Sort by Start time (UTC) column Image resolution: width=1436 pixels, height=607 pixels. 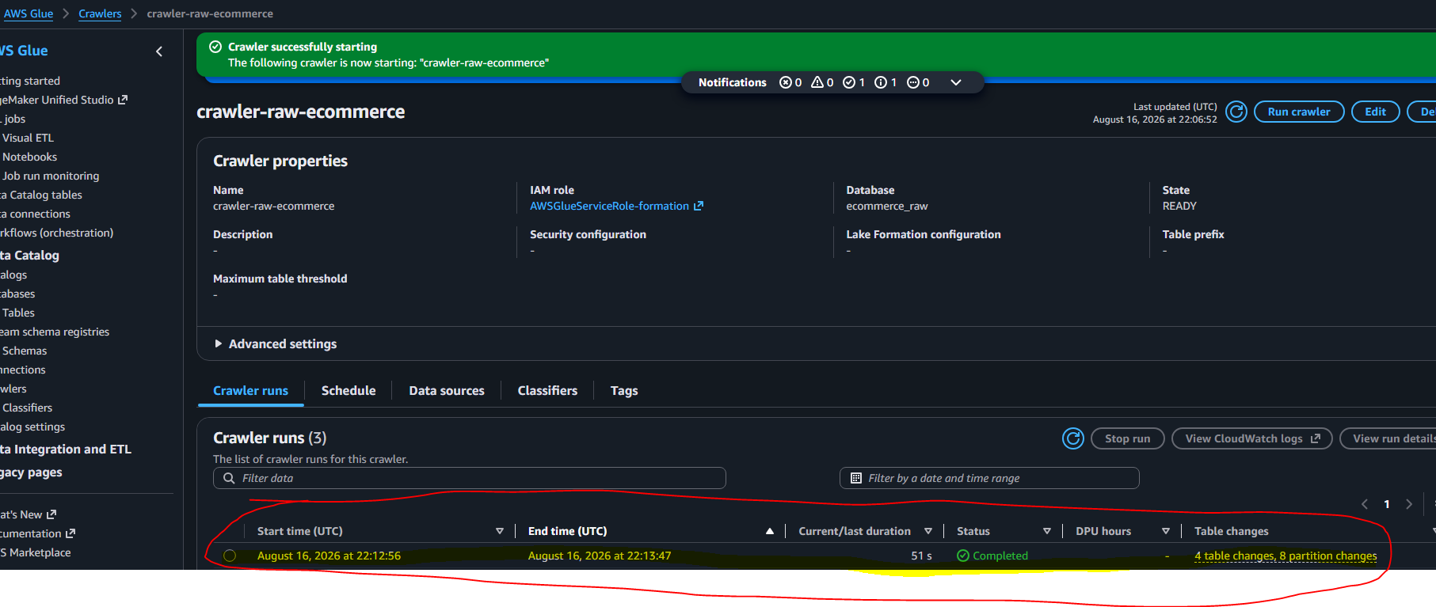click(x=500, y=531)
